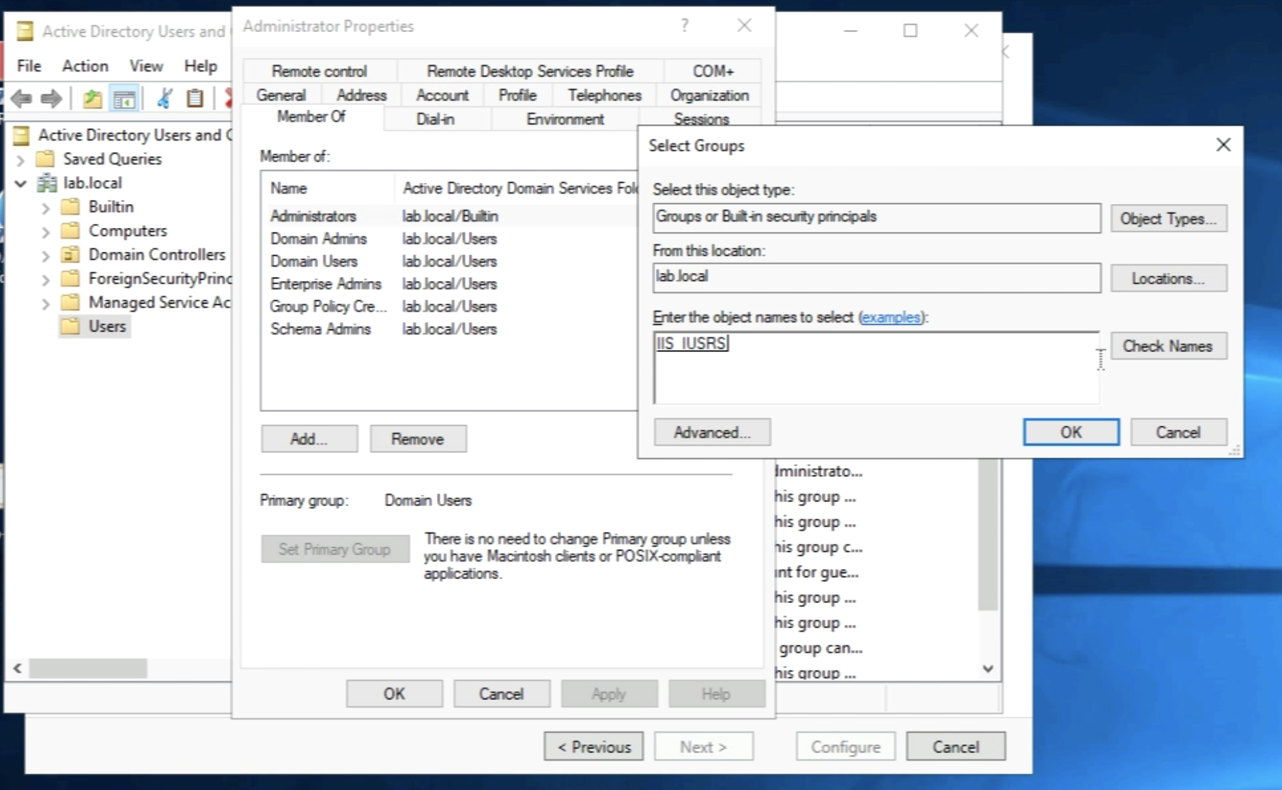The height and width of the screenshot is (790, 1282).
Task: Click the Back arrow toolbar icon
Action: coord(21,99)
